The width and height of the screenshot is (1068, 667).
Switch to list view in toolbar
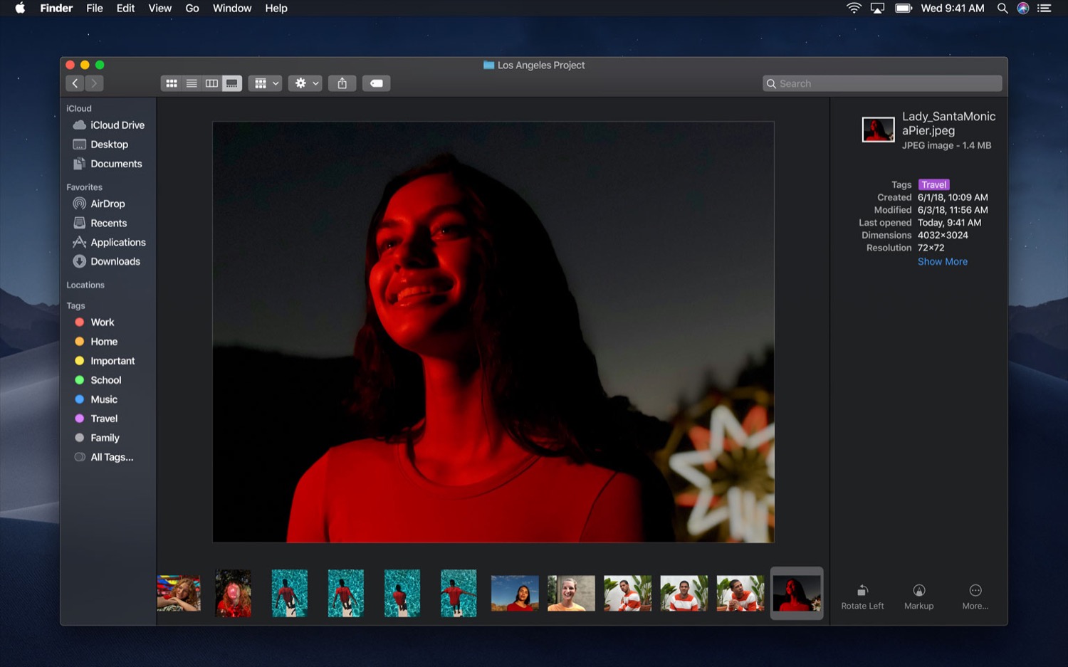click(x=192, y=83)
